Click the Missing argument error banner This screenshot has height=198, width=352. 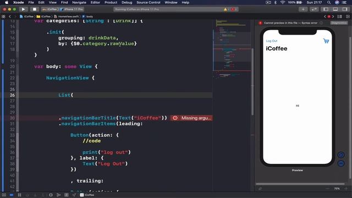pos(191,118)
